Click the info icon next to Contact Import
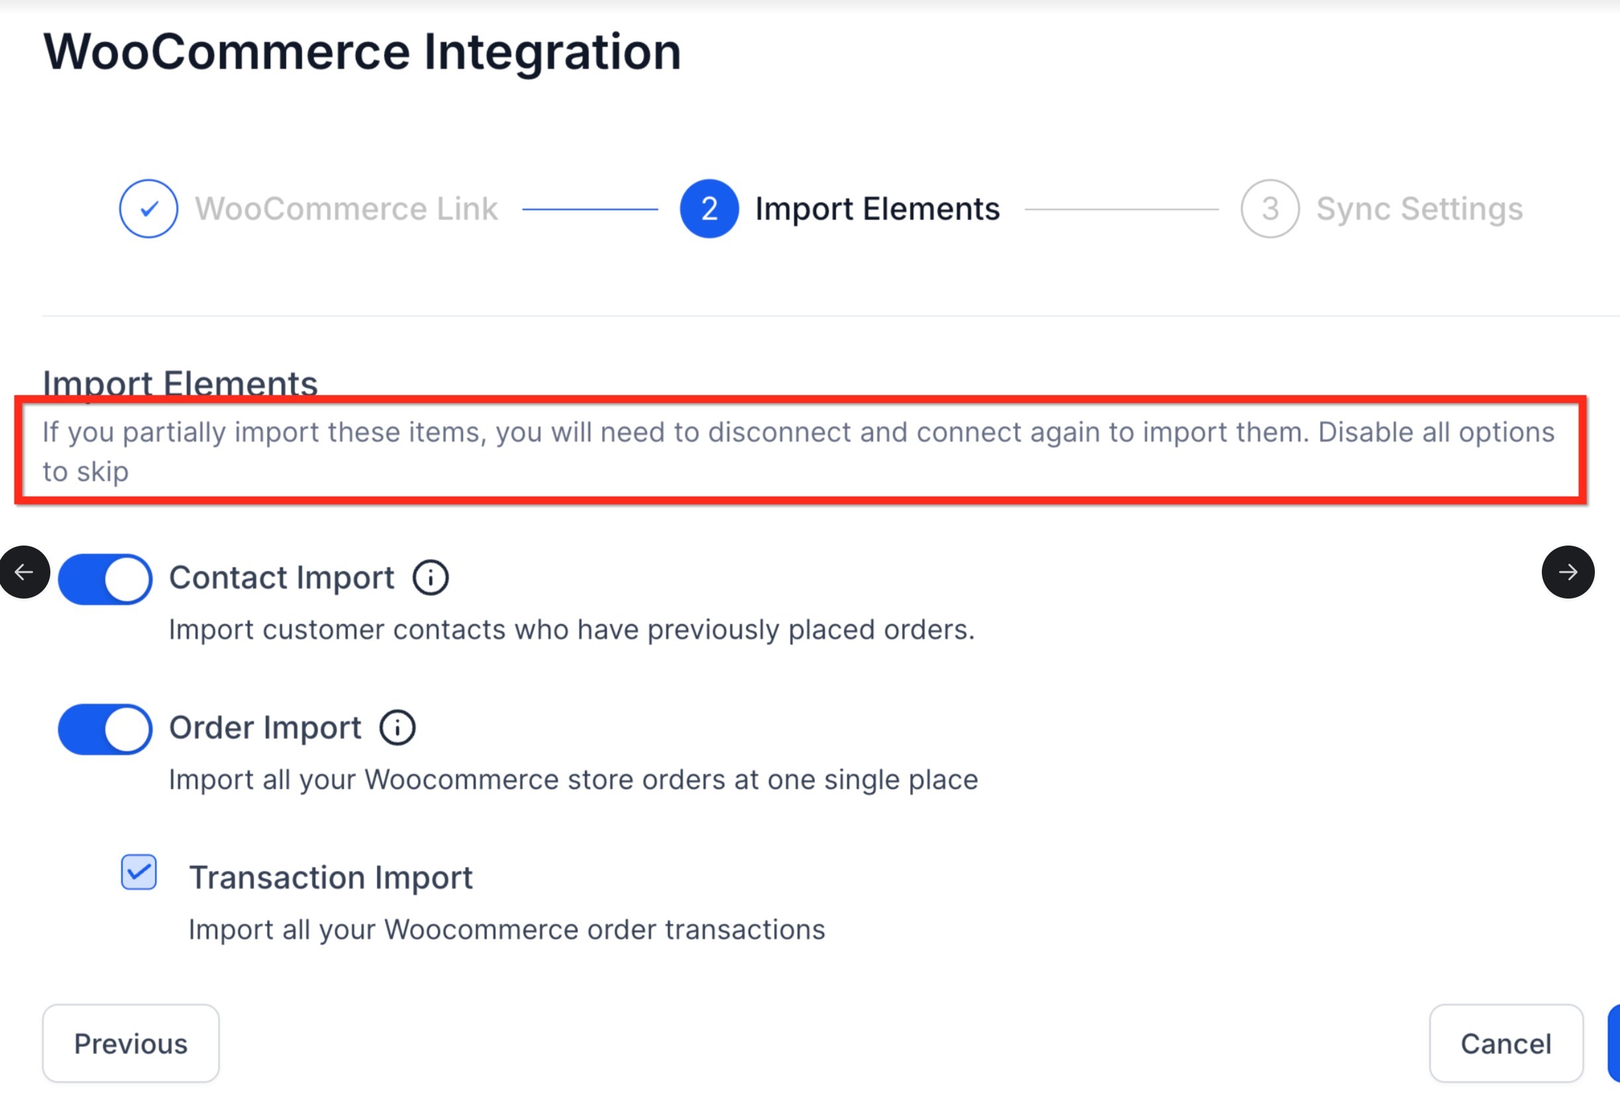The image size is (1620, 1111). 430,578
